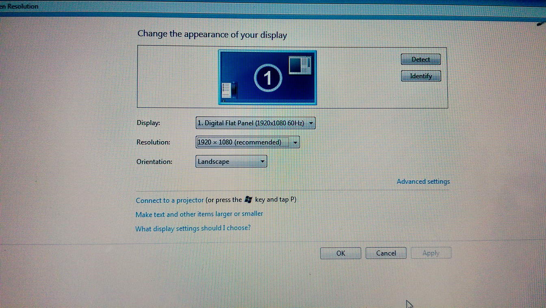The image size is (546, 308).
Task: Open Advanced settings link
Action: click(x=423, y=182)
